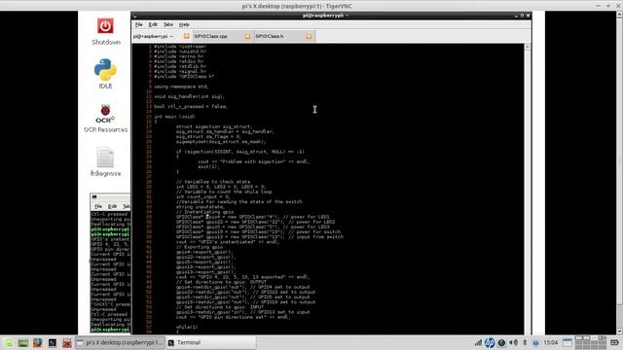
Task: Launch the terminal launcher taskbar icon
Action: click(53, 343)
